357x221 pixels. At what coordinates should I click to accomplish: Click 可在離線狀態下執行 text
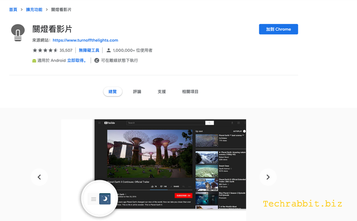(x=119, y=60)
